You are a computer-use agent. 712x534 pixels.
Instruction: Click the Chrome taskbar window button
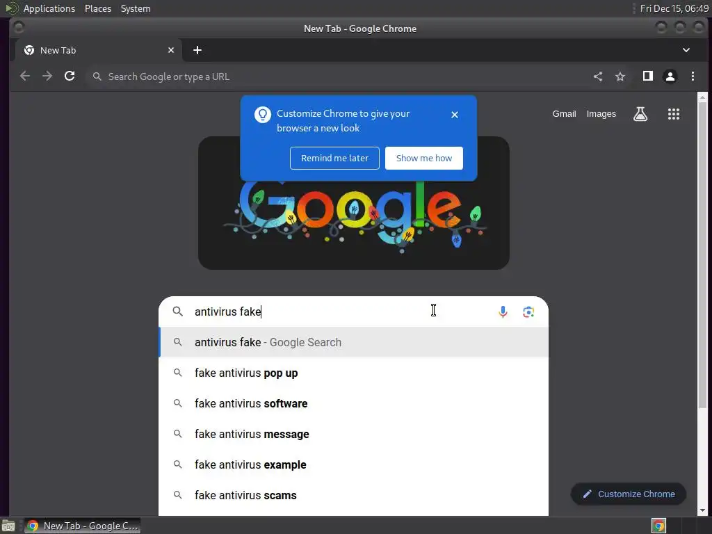[82, 526]
